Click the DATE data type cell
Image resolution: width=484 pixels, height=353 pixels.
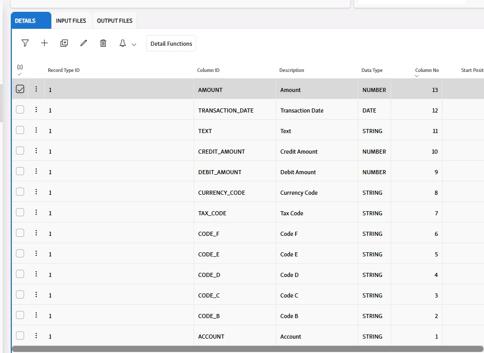[x=375, y=109]
